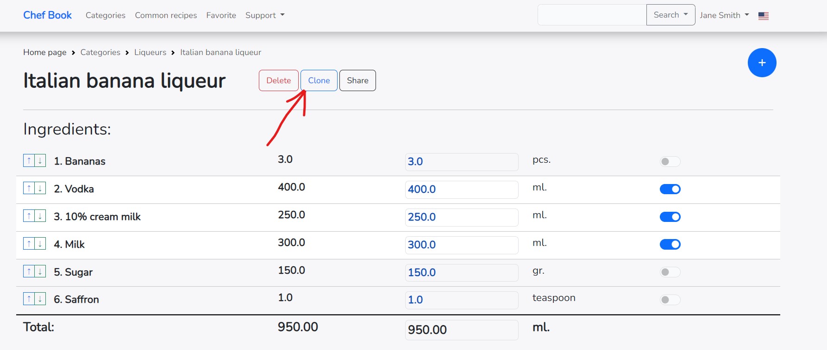
Task: Move 10% cream milk up one position
Action: tap(29, 216)
